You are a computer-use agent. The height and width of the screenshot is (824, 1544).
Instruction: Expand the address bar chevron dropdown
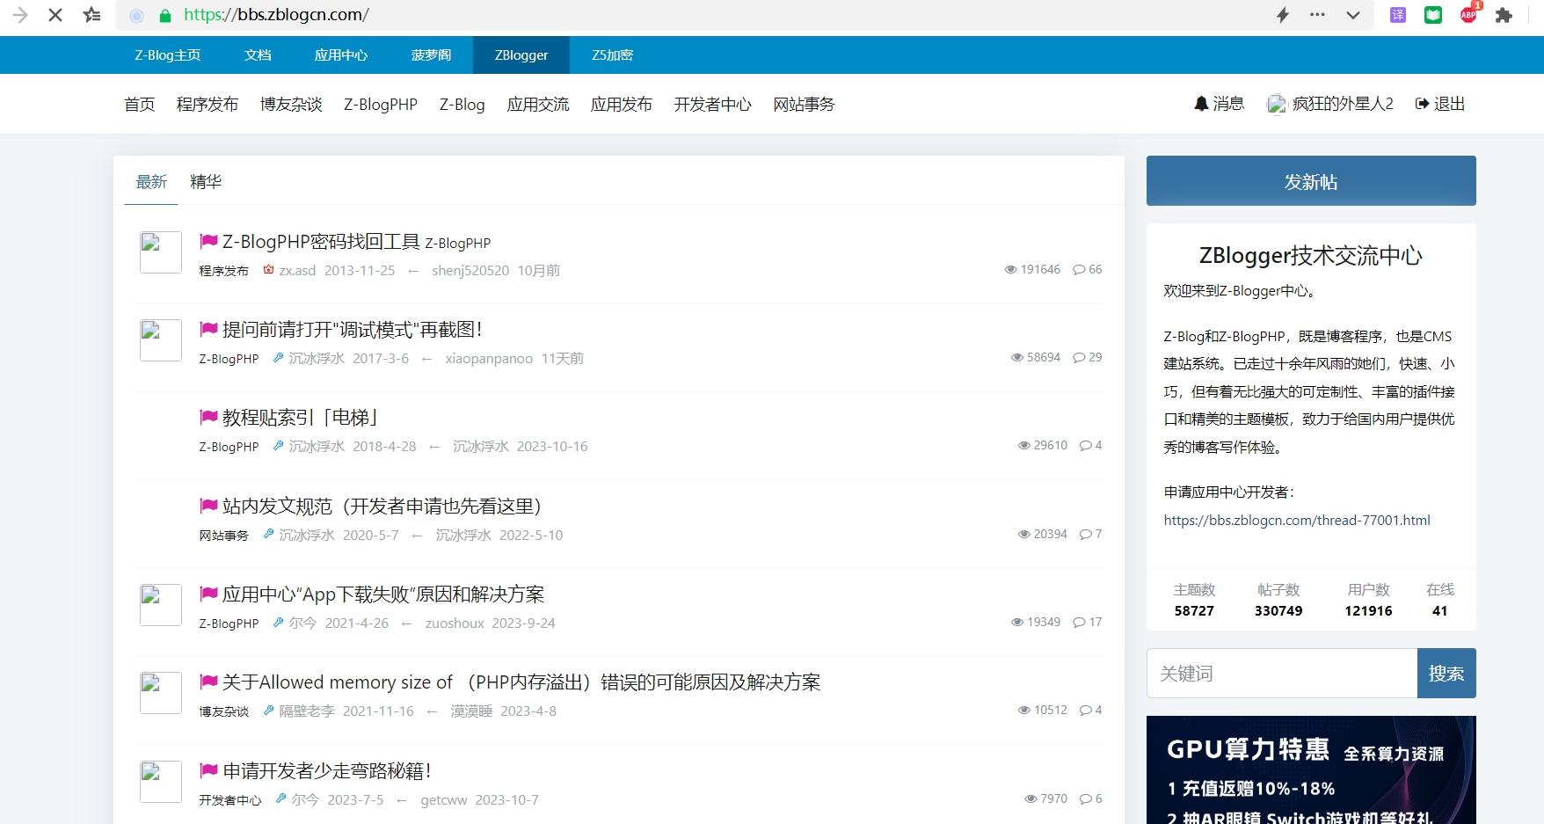[1353, 15]
